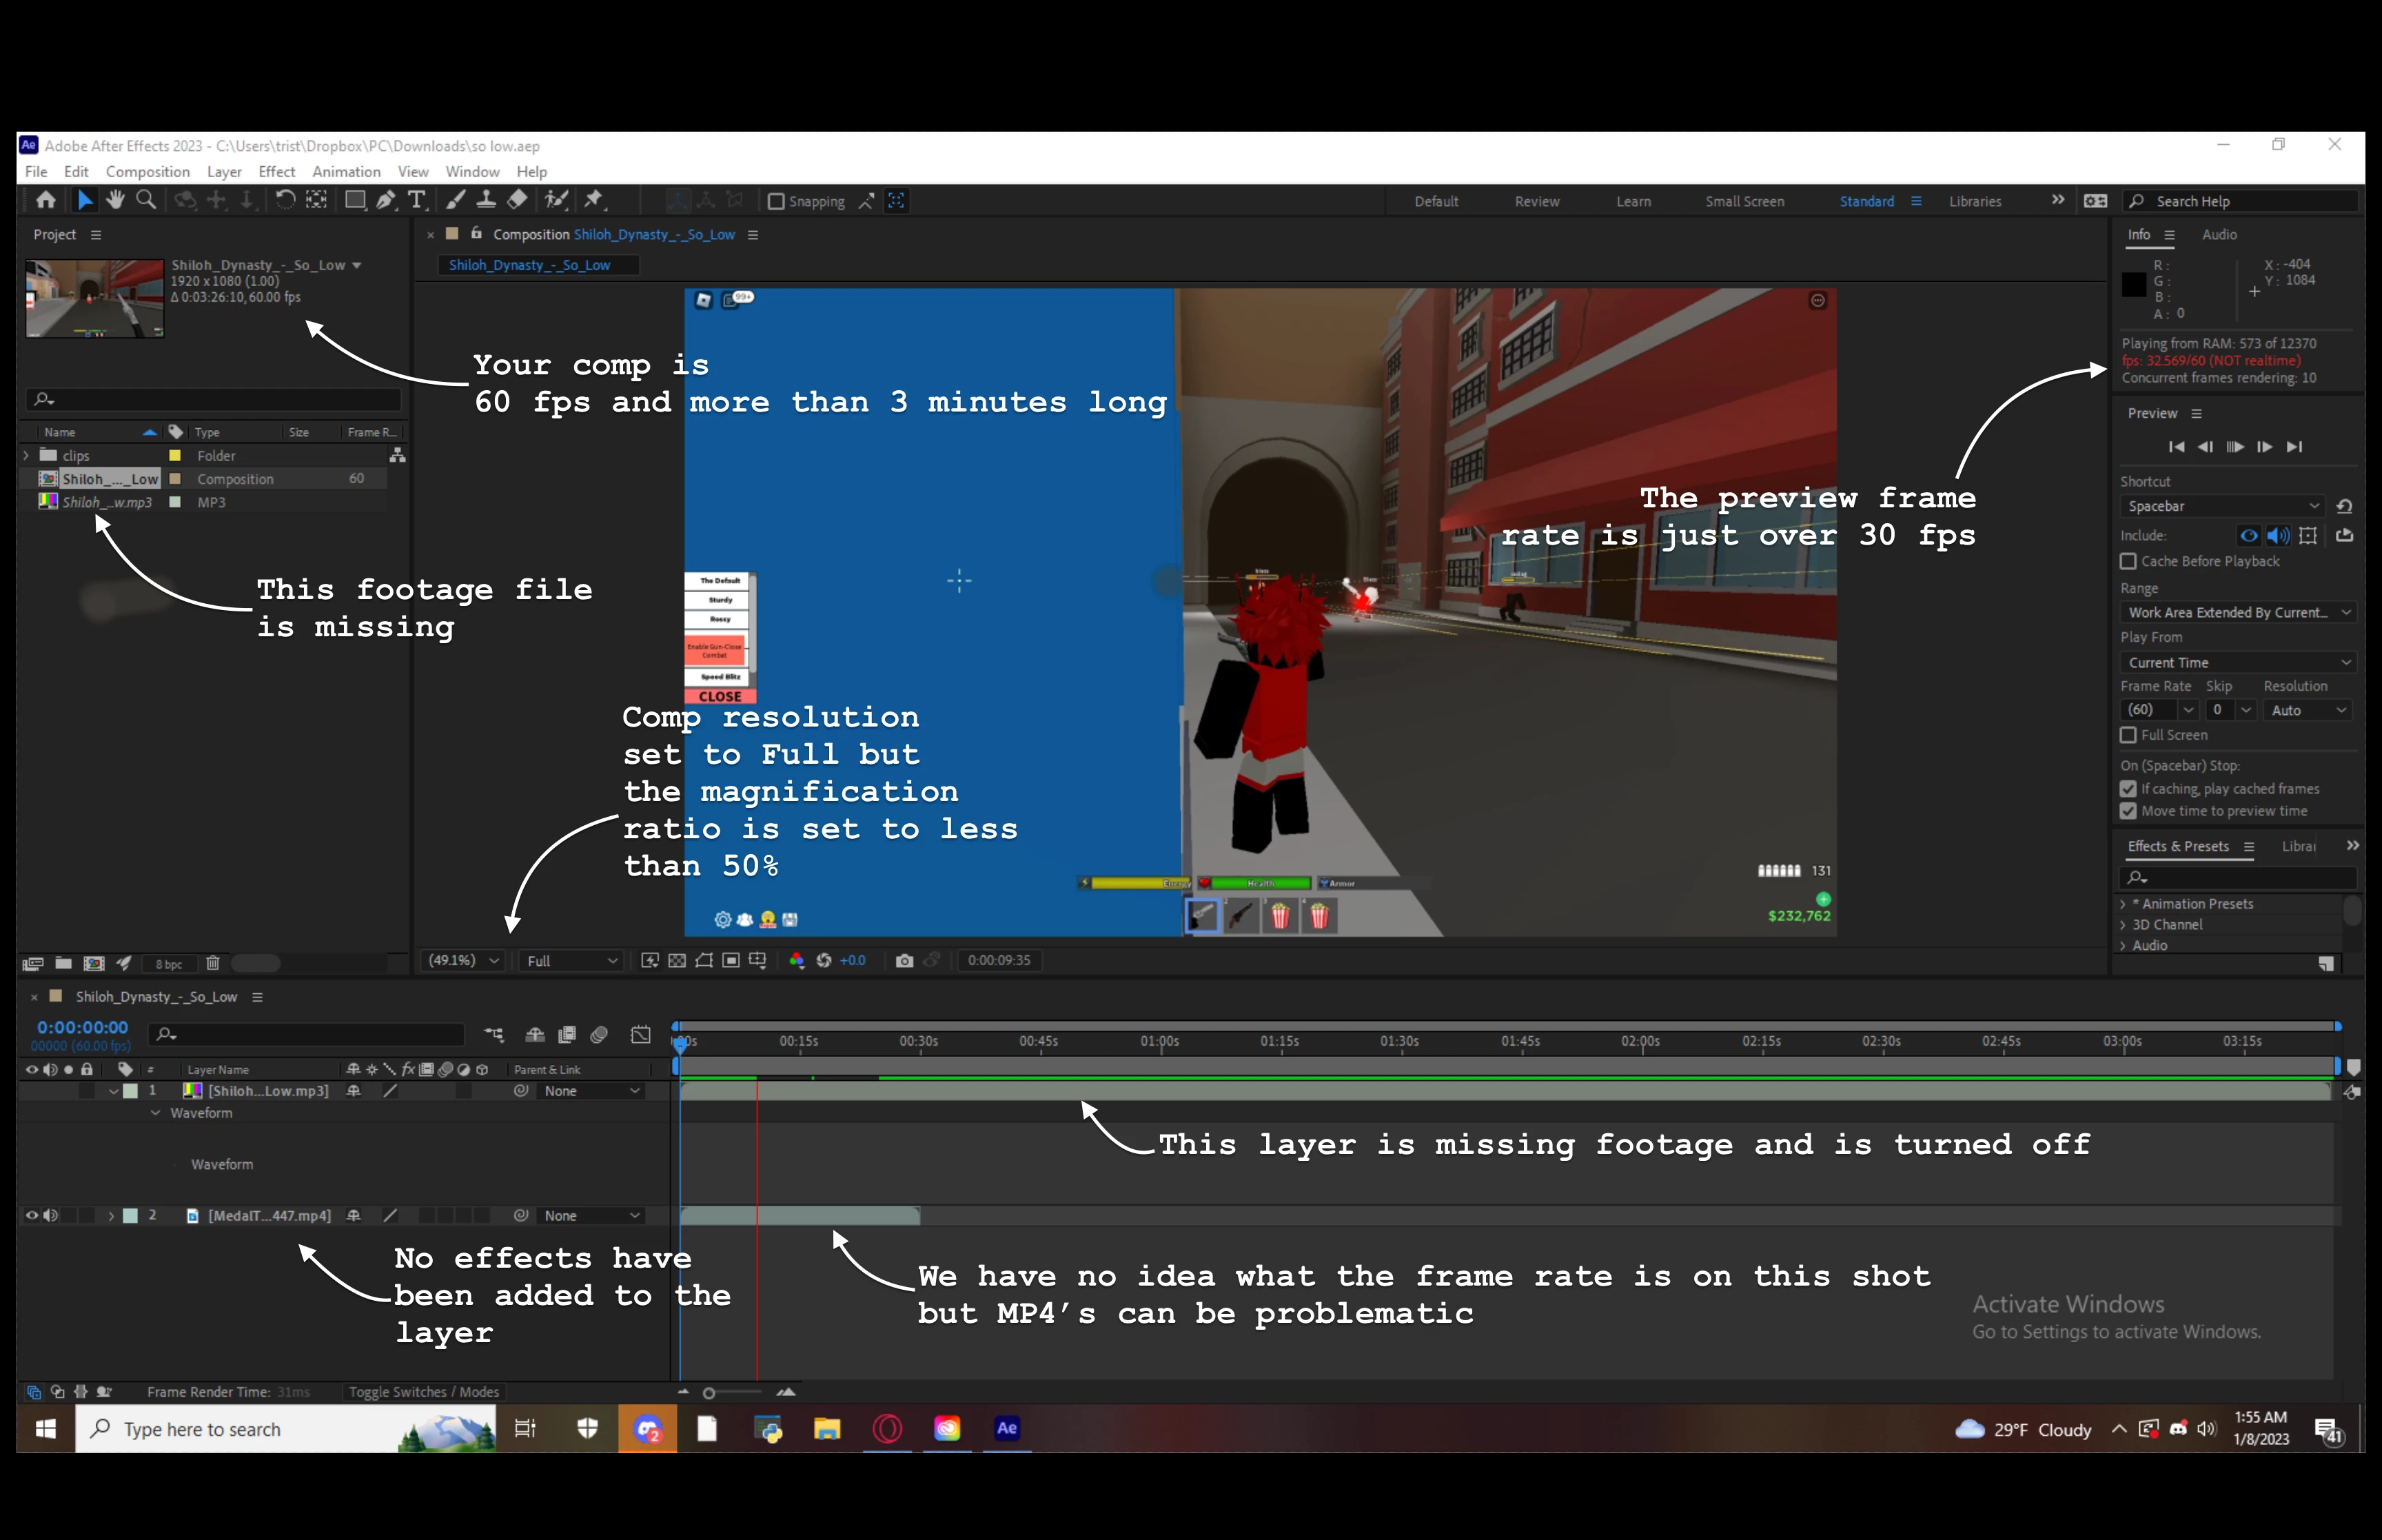Play the preview with play button
Screen dimensions: 2382x1540
(x=2235, y=447)
